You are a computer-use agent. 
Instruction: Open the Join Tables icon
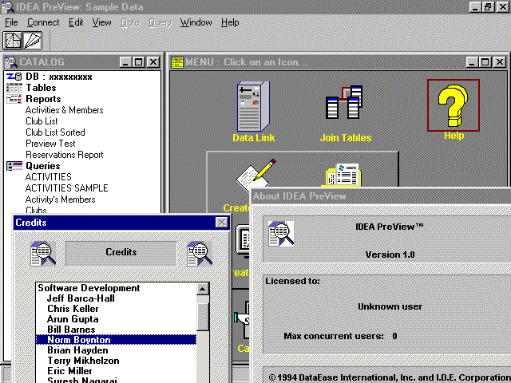345,114
